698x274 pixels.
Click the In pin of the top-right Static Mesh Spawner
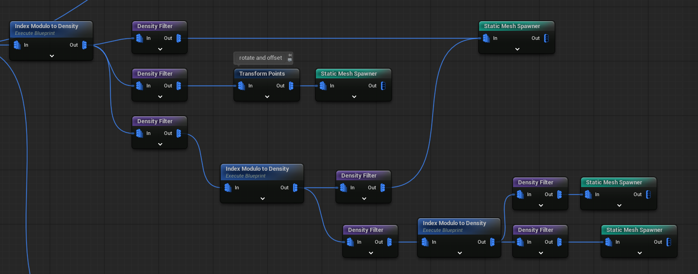(x=486, y=38)
